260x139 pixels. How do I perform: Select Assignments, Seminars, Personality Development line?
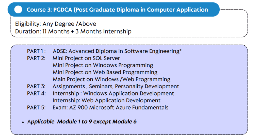(116, 86)
